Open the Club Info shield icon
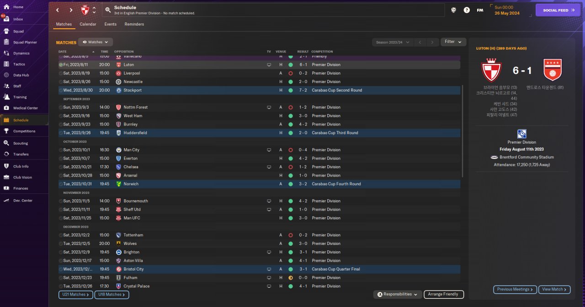The width and height of the screenshot is (585, 307). (x=6, y=167)
